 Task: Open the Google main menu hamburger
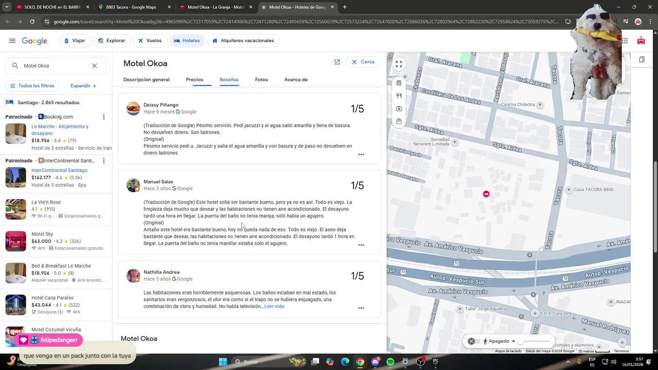[x=12, y=41]
